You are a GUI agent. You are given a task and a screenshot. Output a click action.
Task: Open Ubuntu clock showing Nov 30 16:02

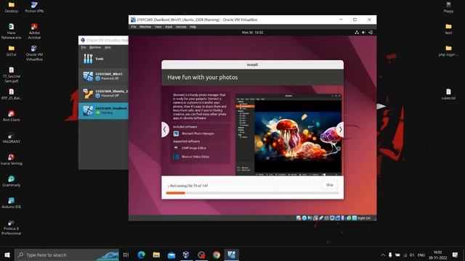click(252, 33)
